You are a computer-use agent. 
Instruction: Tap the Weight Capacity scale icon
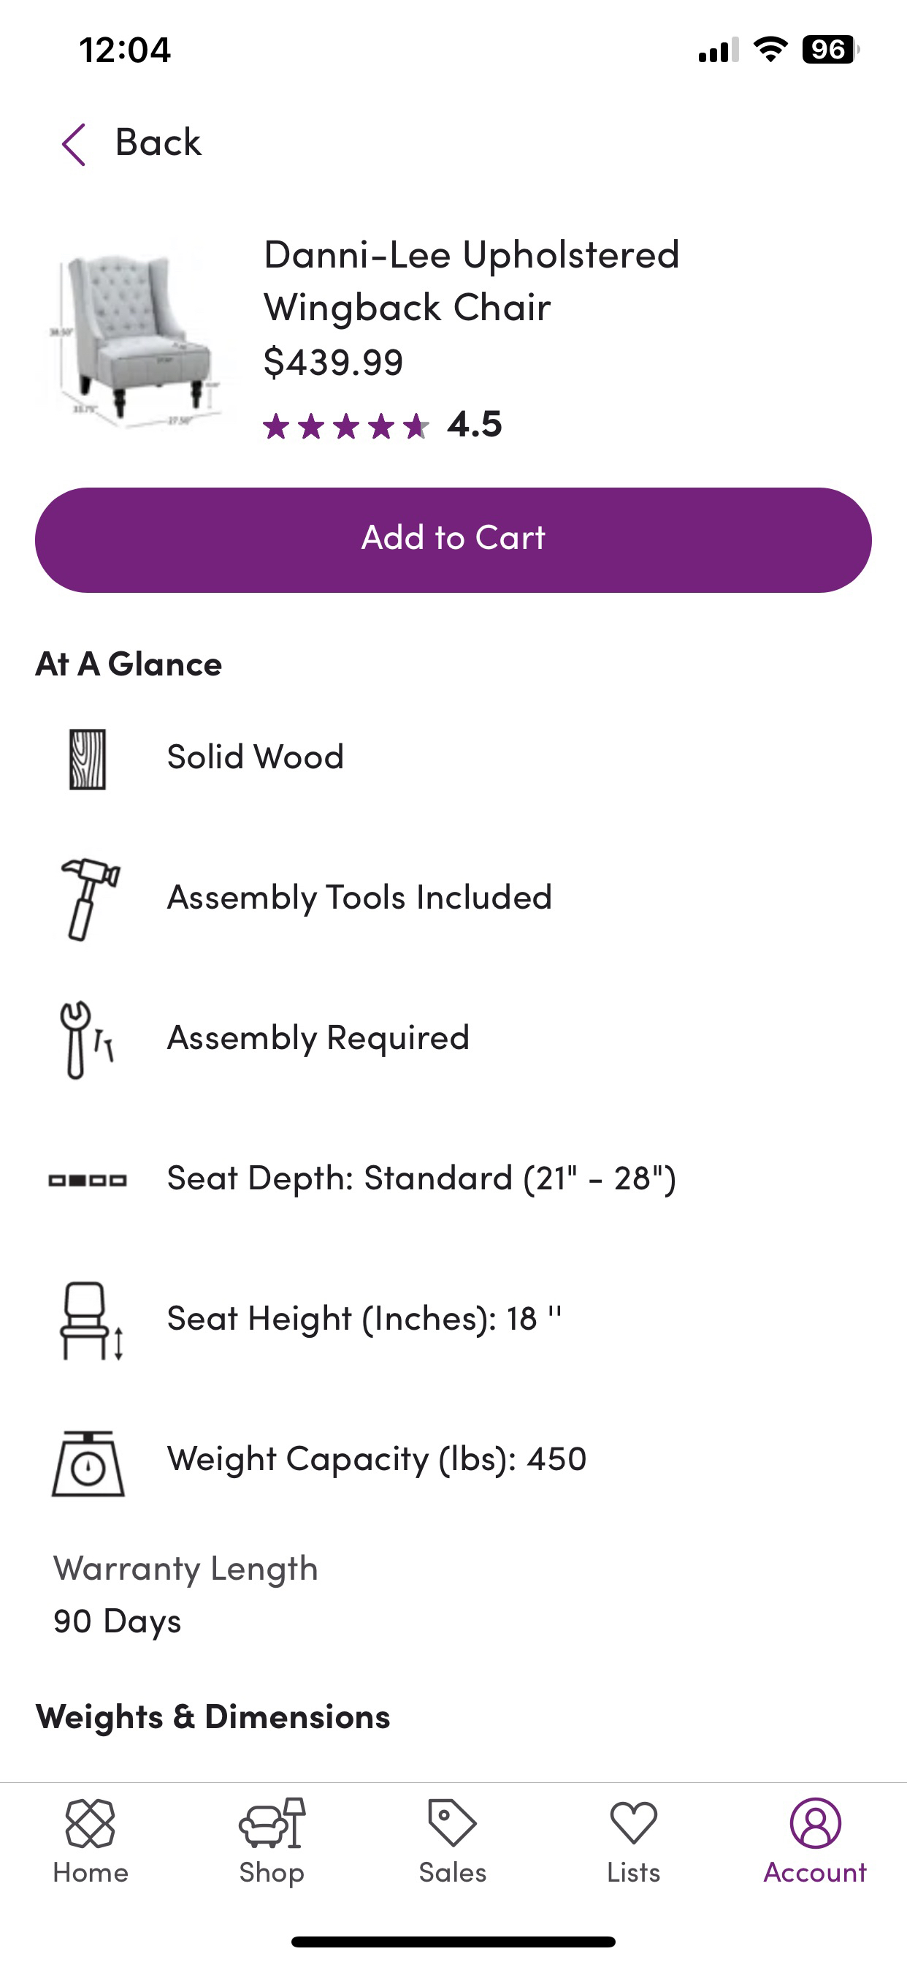coord(88,1463)
